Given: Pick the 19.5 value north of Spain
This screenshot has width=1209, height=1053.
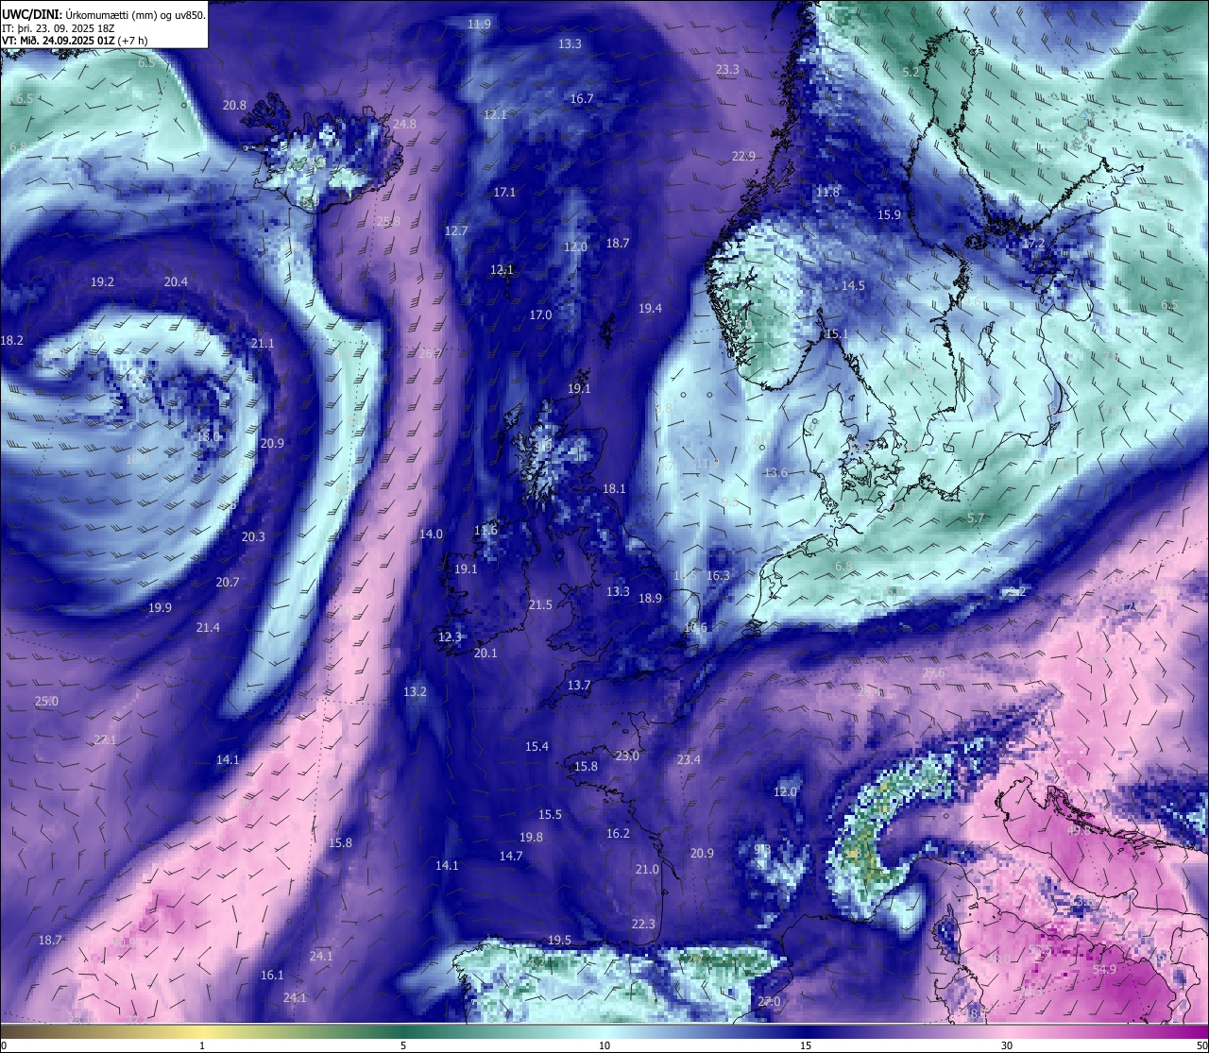Looking at the screenshot, I should (x=559, y=940).
